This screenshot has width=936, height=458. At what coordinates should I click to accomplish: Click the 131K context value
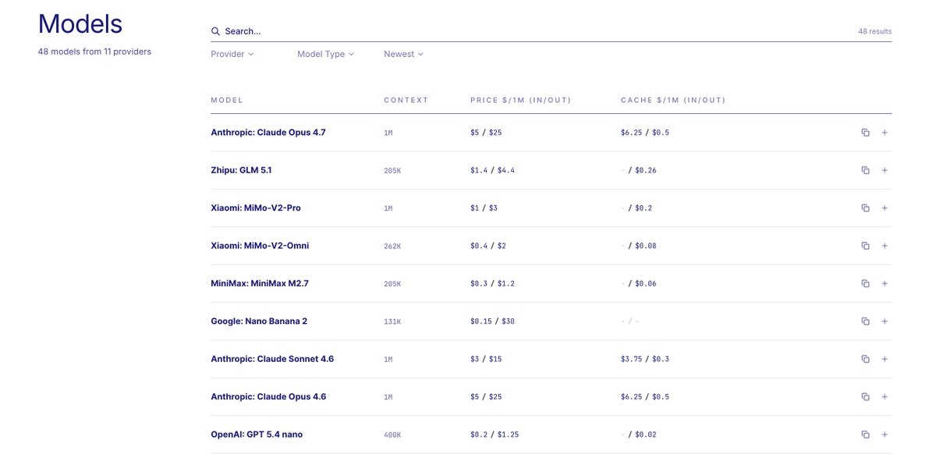pyautogui.click(x=392, y=321)
